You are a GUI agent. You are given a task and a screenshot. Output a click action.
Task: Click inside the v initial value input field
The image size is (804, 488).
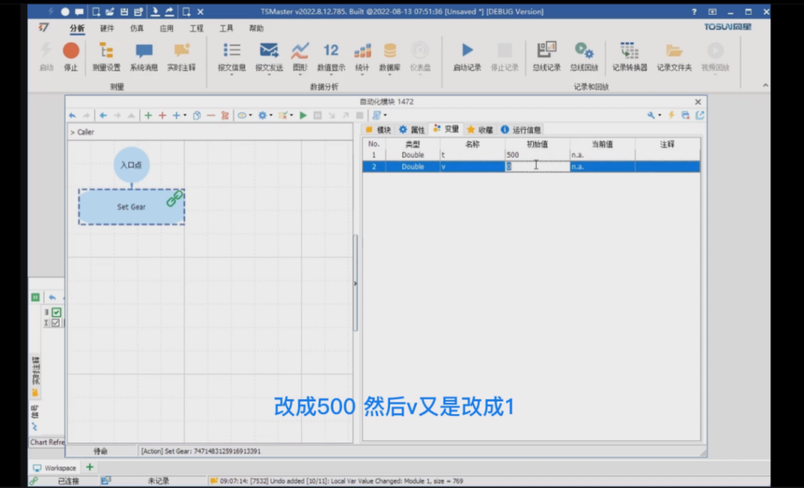[536, 166]
